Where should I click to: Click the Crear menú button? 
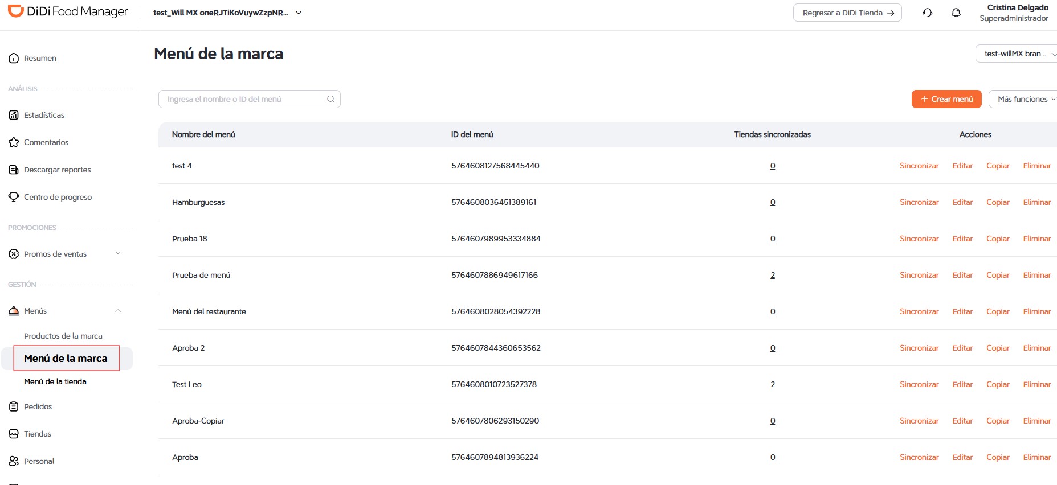click(x=946, y=99)
